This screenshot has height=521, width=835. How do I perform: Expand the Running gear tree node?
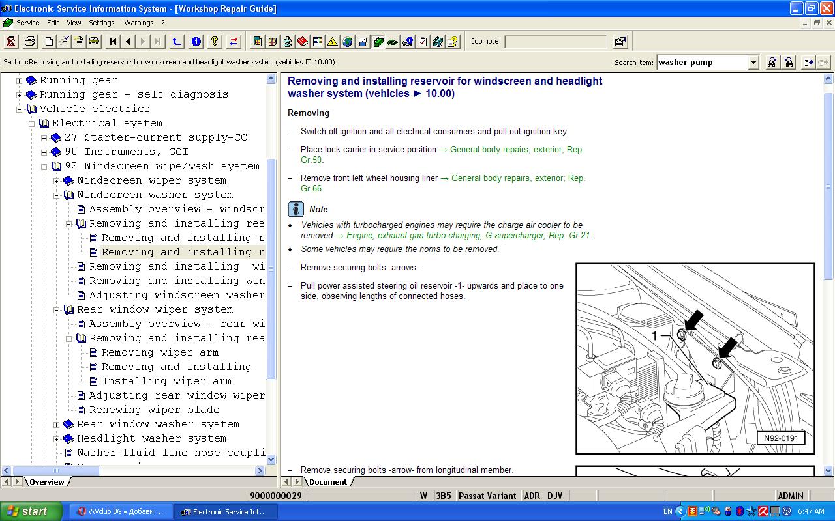click(x=20, y=81)
